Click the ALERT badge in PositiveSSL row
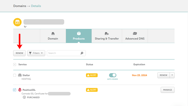Image resolution: width=188 pixels, height=106 pixels. pos(92,90)
